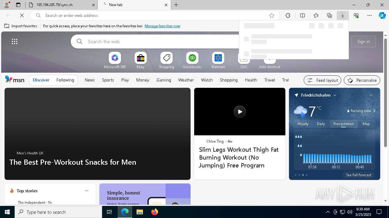Screen dimensions: 389x218
Task: Open the Settings and more ellipsis menu
Action: 370,15
